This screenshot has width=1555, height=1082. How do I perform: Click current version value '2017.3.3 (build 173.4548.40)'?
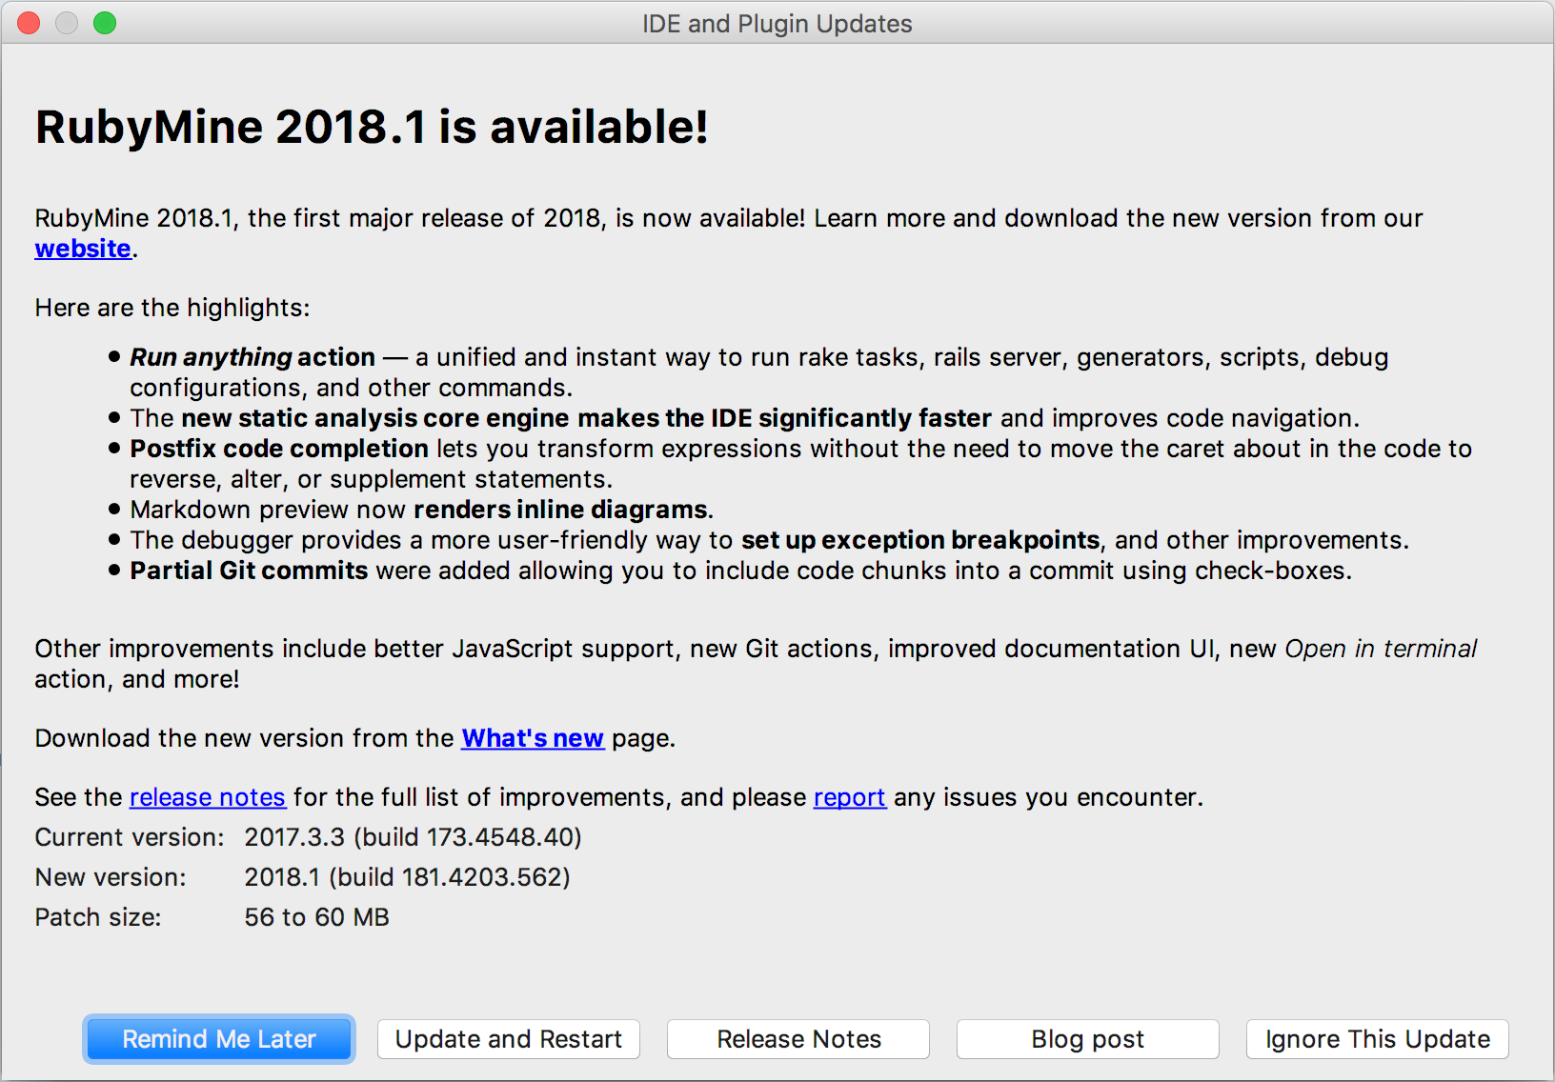click(x=413, y=837)
